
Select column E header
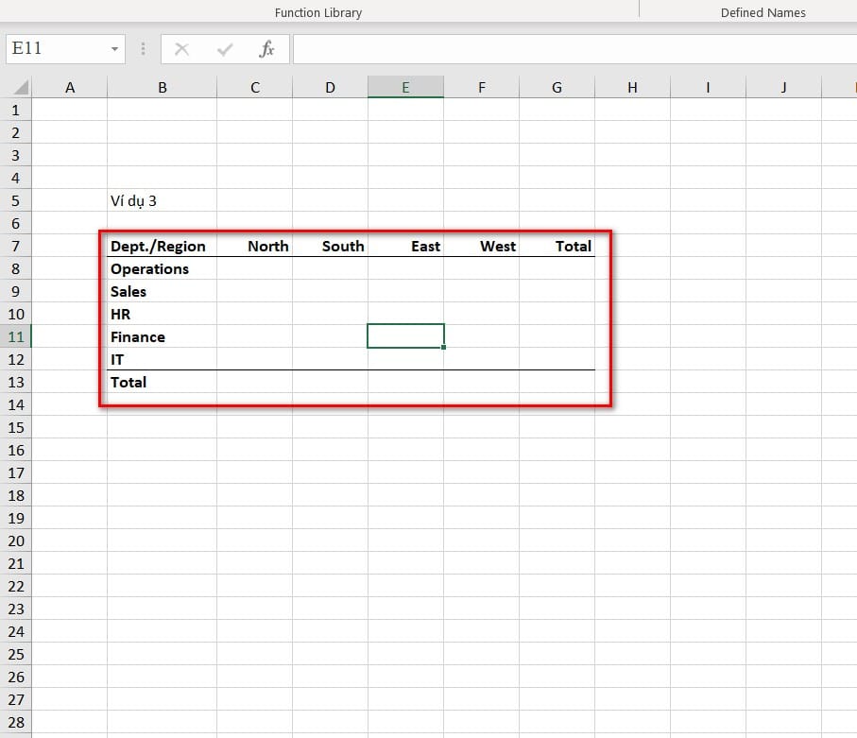coord(405,88)
